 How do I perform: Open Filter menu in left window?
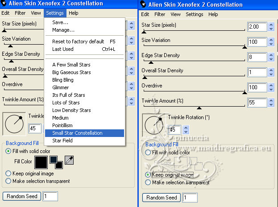tap(20, 13)
